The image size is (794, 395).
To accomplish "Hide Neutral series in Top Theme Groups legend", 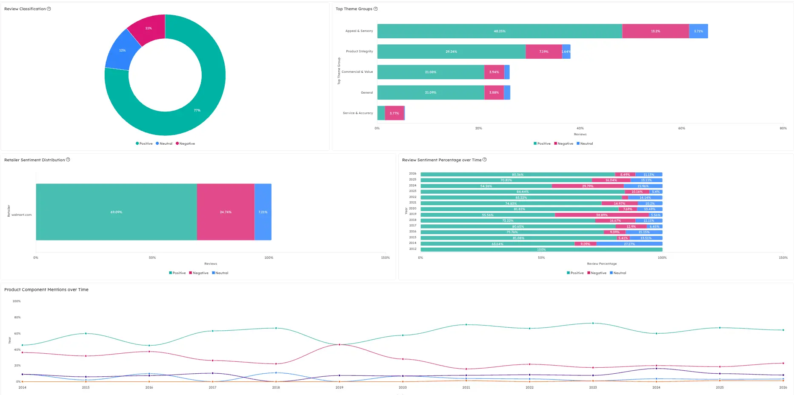I will coord(585,143).
